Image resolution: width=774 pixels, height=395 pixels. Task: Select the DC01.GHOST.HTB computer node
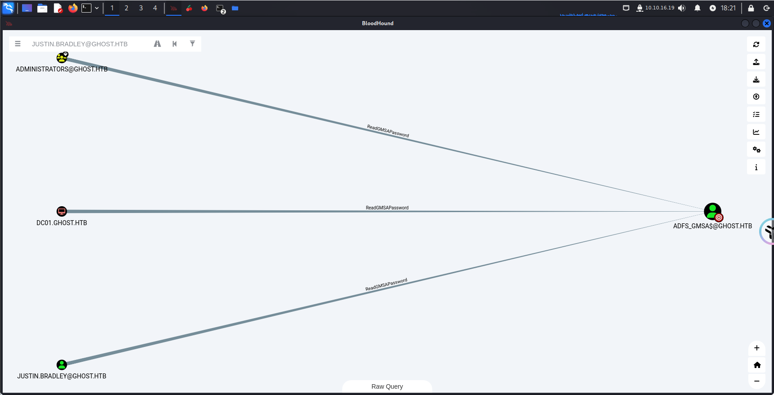62,211
